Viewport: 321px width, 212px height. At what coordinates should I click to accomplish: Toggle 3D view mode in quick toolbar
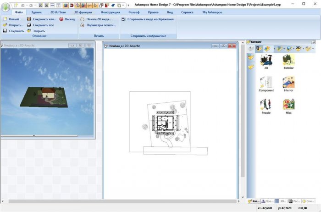click(x=46, y=5)
